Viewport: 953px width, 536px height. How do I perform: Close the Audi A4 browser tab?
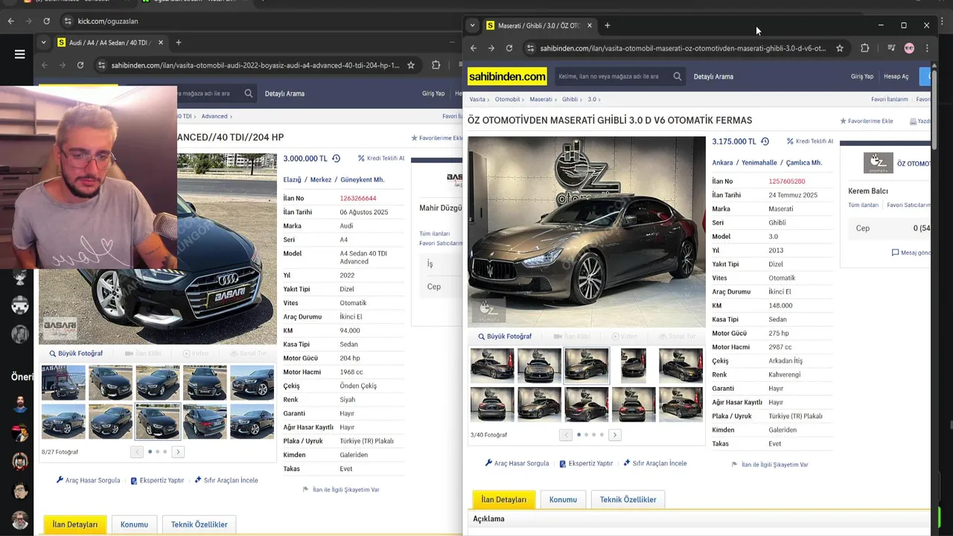point(159,42)
